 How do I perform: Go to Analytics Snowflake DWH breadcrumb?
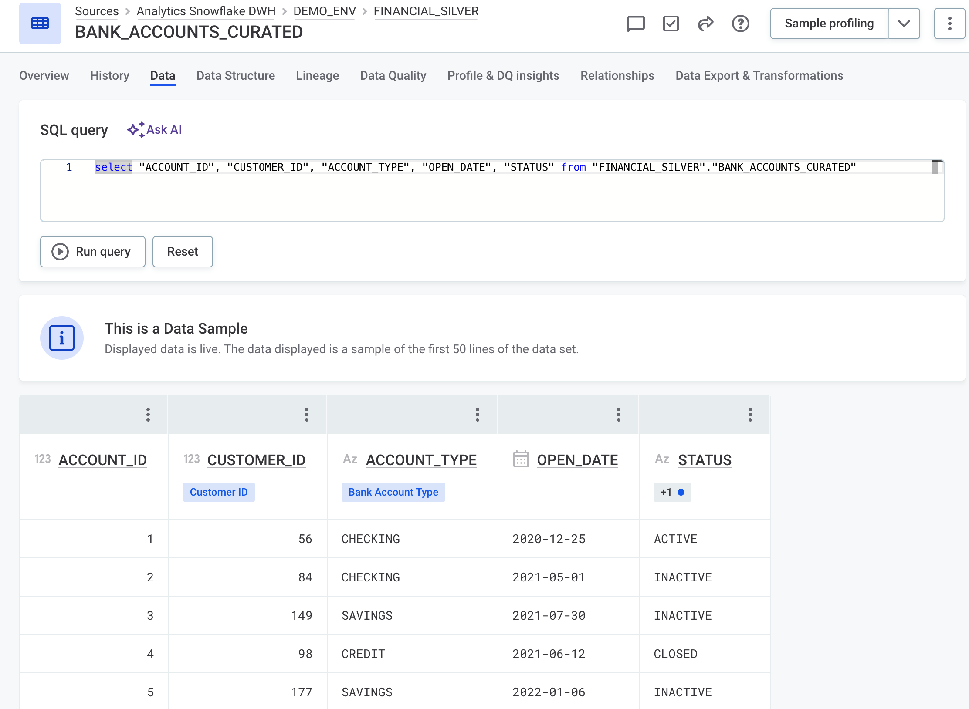(x=206, y=11)
